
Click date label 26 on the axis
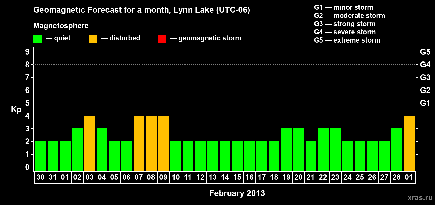tap(372, 177)
